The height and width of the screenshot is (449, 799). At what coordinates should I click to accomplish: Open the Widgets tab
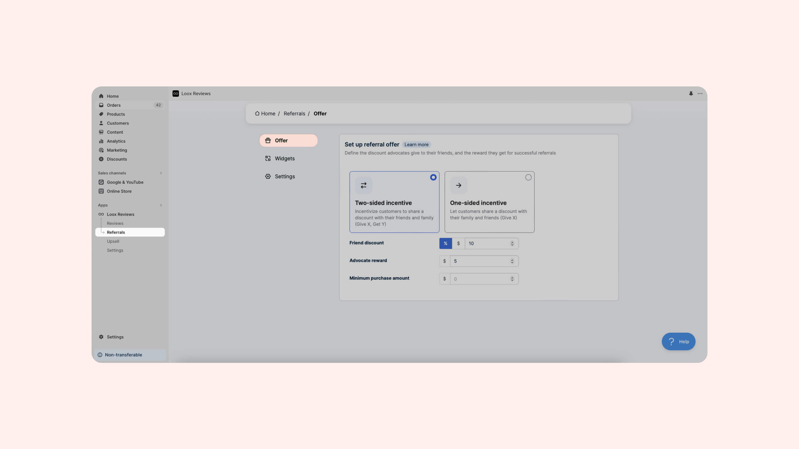tap(284, 158)
